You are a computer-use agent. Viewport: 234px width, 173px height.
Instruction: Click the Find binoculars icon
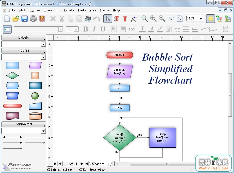click(88, 19)
